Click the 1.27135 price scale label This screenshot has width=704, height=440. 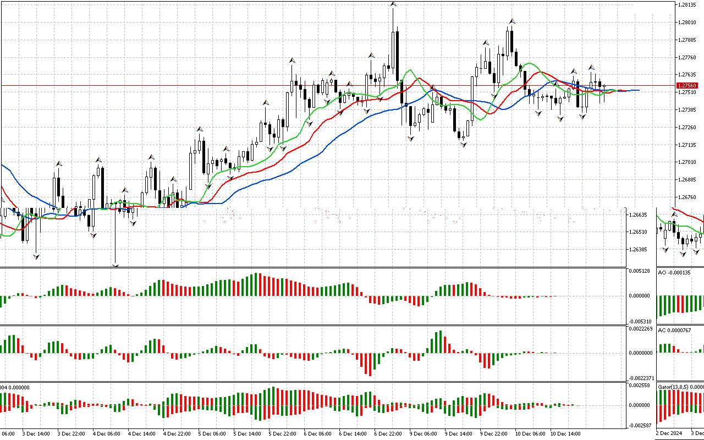pos(687,145)
